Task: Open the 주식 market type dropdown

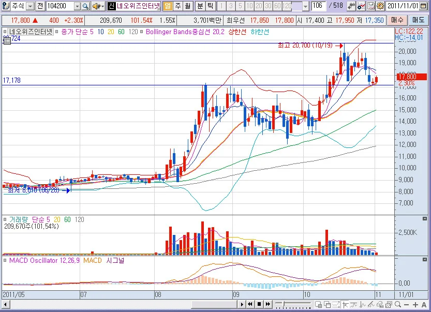Action: 31,6
